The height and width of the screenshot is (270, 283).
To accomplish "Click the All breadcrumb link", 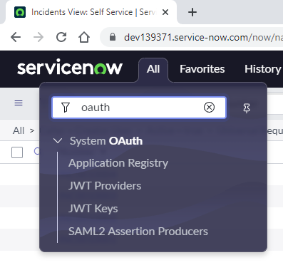I will tap(19, 130).
